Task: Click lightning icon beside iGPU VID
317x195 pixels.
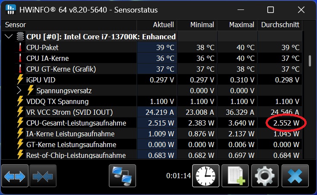Action: (x=20, y=79)
